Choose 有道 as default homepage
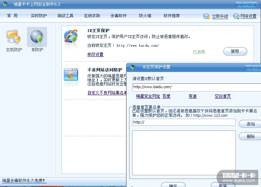Screen dimensions: 261x187 pos(193,96)
